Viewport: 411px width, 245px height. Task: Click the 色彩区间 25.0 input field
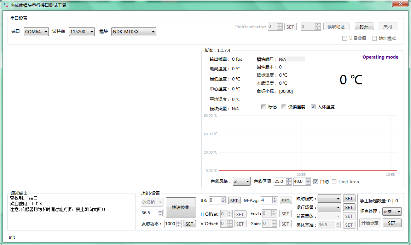point(280,181)
